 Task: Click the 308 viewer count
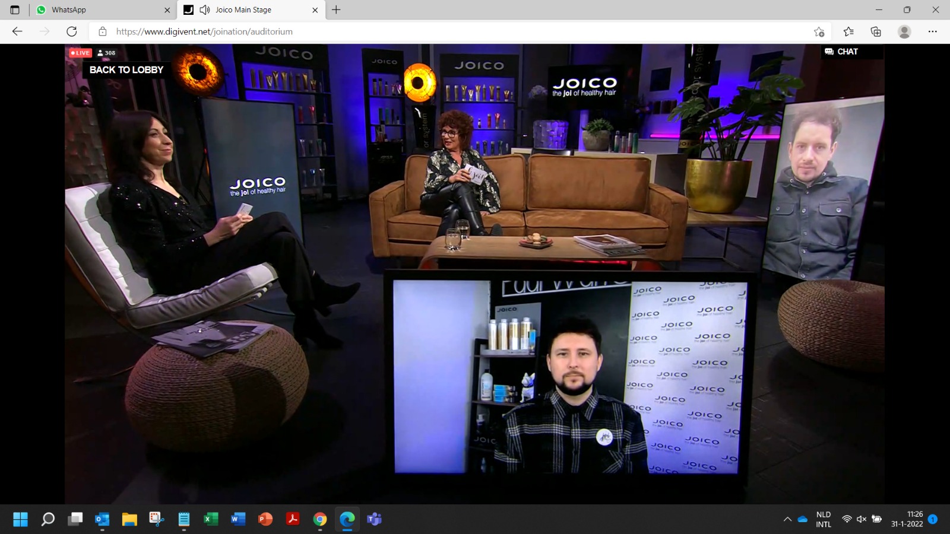pos(106,53)
